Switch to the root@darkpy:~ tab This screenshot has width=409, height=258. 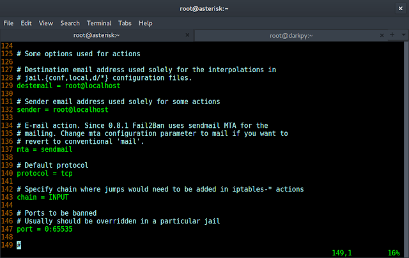[291, 36]
